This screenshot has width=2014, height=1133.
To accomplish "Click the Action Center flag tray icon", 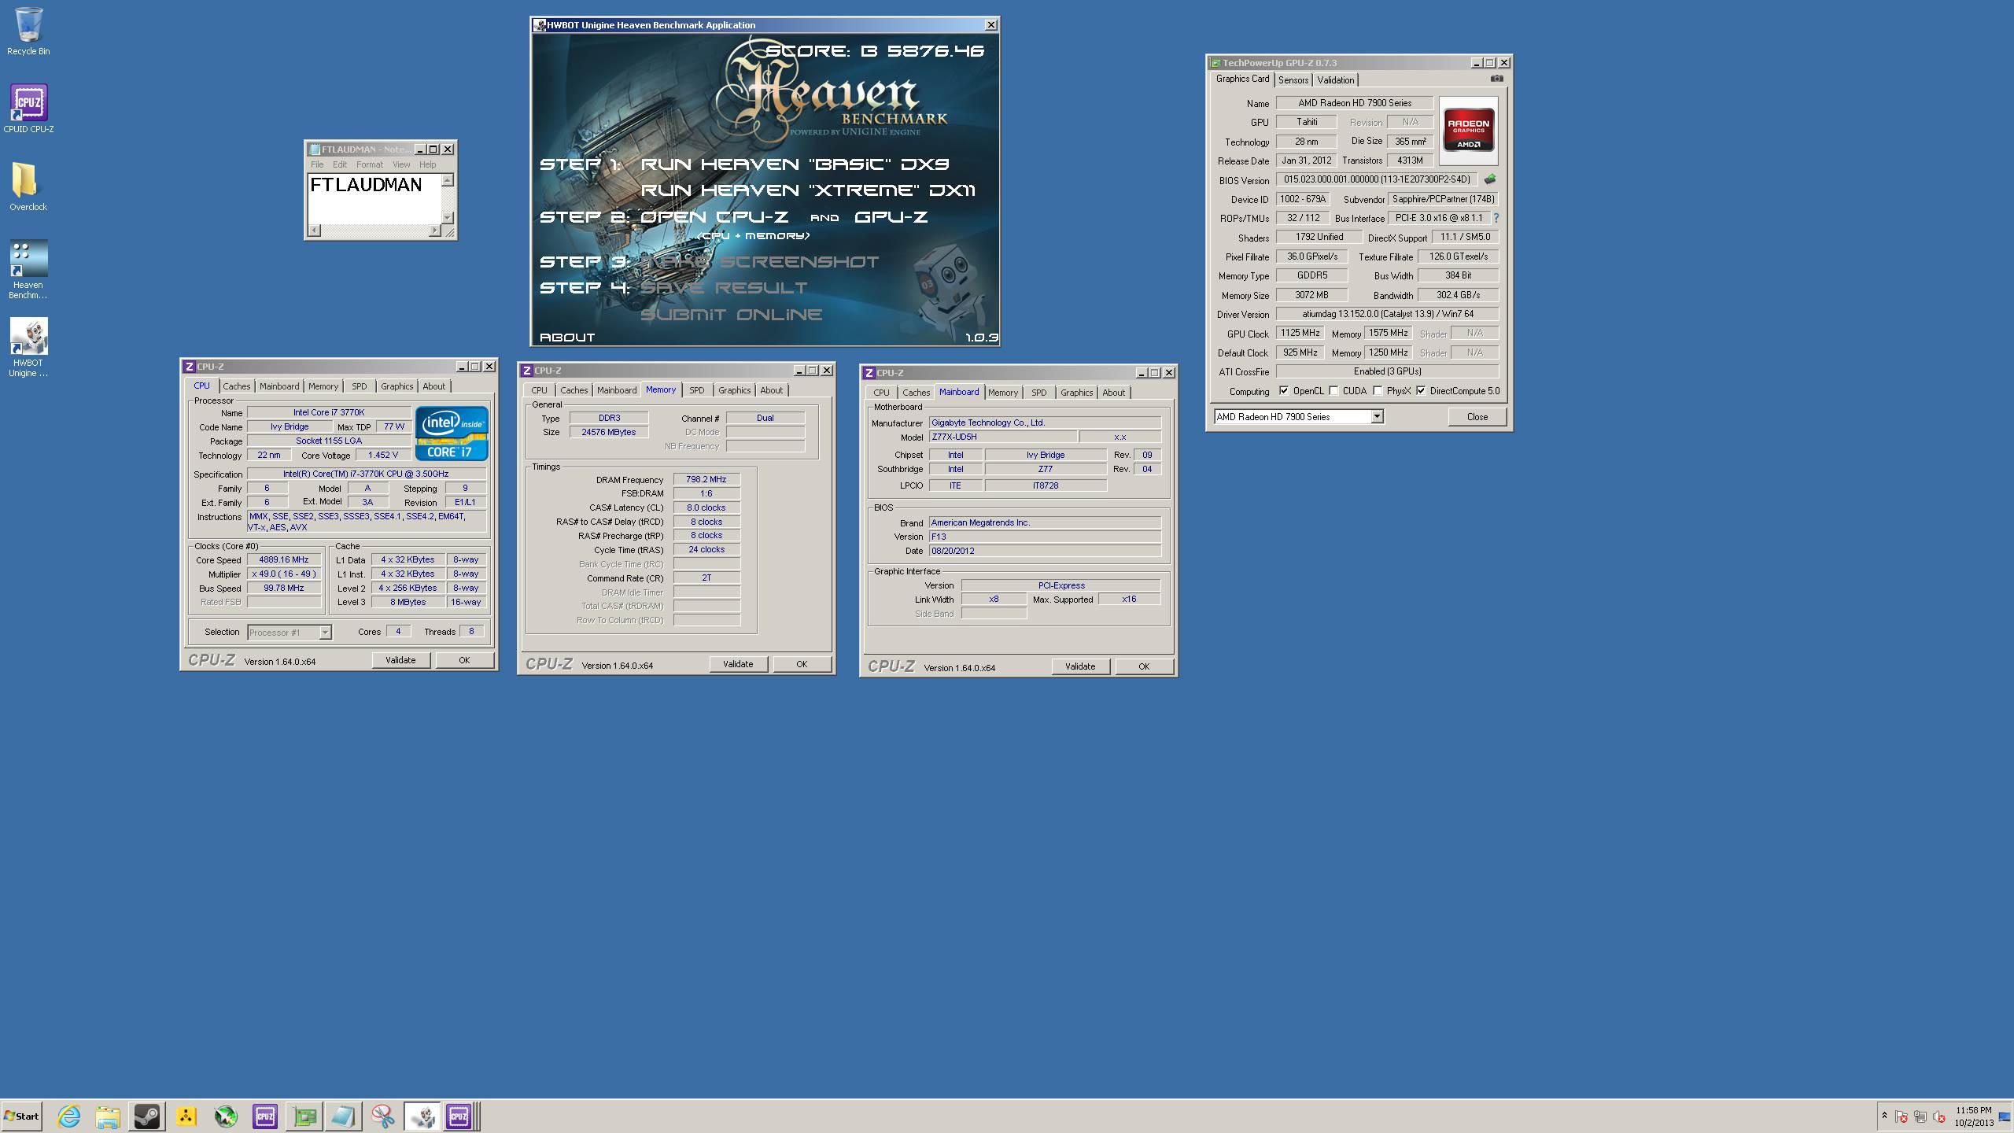I will (1901, 1116).
